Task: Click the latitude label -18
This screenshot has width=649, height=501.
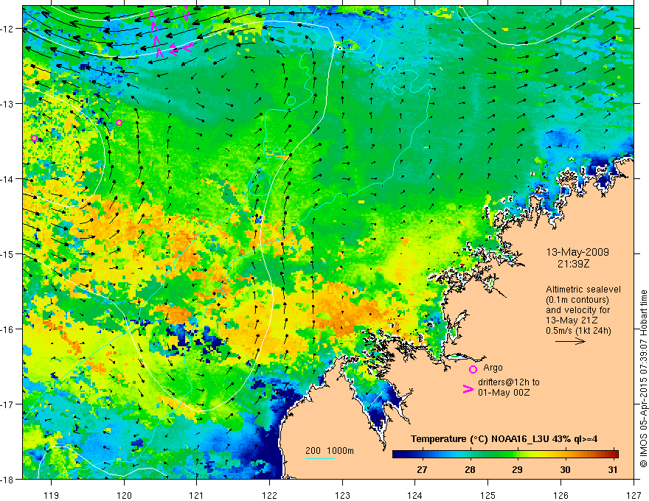Action: coord(8,479)
